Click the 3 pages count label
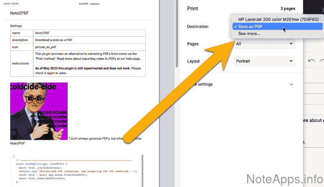Screen dimensions: 324x187 click(x=287, y=8)
